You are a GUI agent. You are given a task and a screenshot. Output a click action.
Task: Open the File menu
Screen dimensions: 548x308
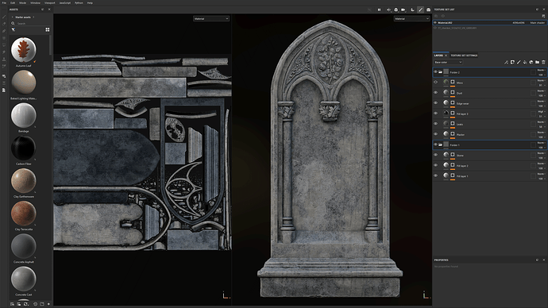click(x=4, y=3)
